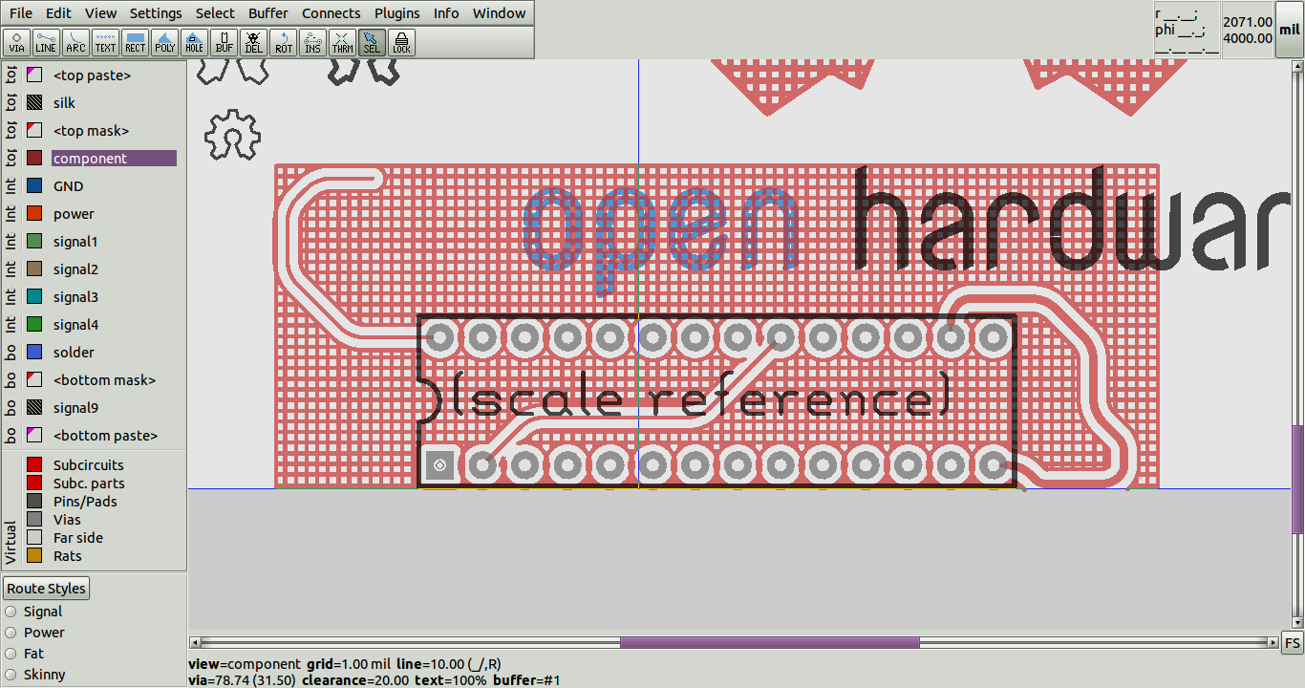This screenshot has height=688, width=1305.
Task: Open the Plugins menu
Action: point(396,13)
